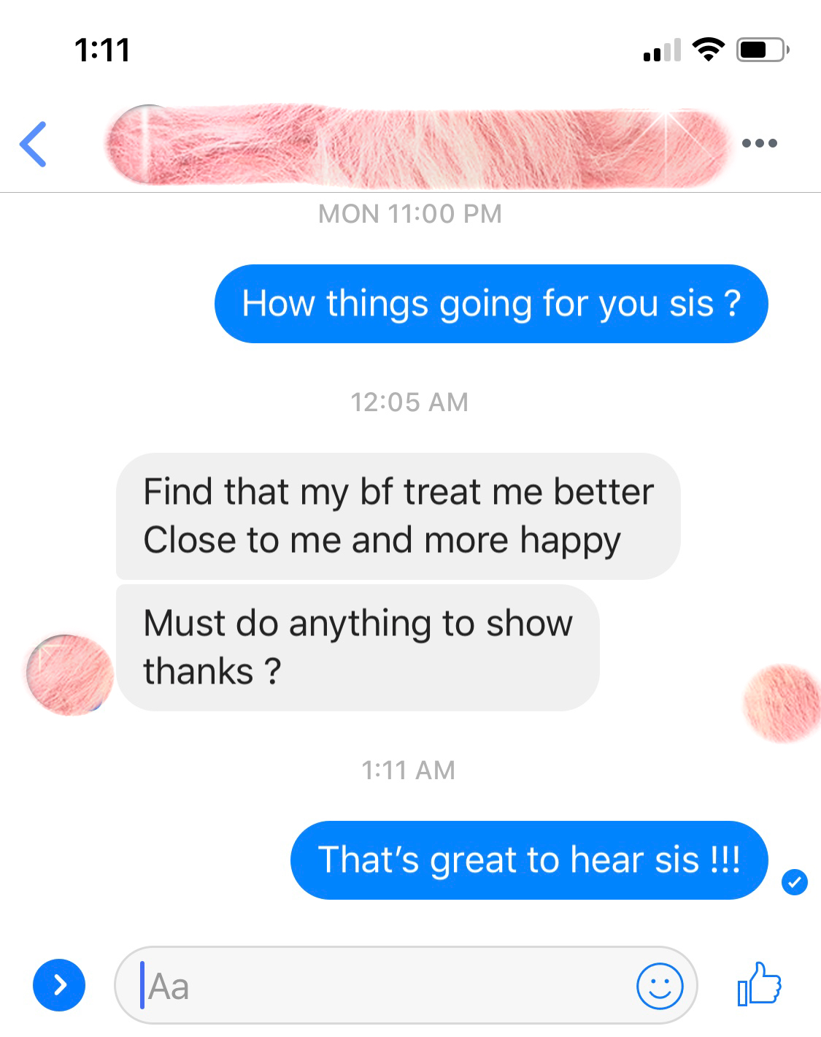Tap the seen-by avatar on the right
This screenshot has height=1037, width=821.
click(782, 704)
